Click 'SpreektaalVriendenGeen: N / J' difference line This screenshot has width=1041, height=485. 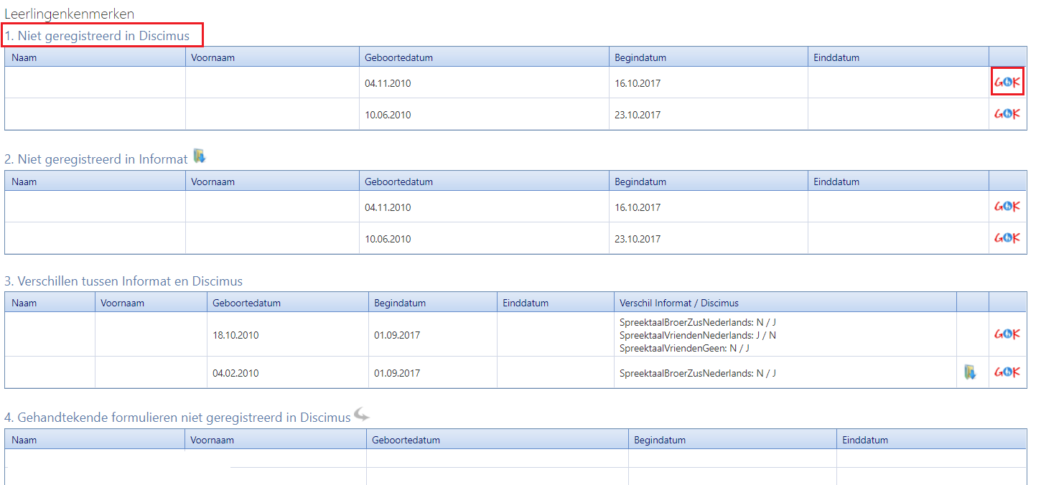(684, 348)
